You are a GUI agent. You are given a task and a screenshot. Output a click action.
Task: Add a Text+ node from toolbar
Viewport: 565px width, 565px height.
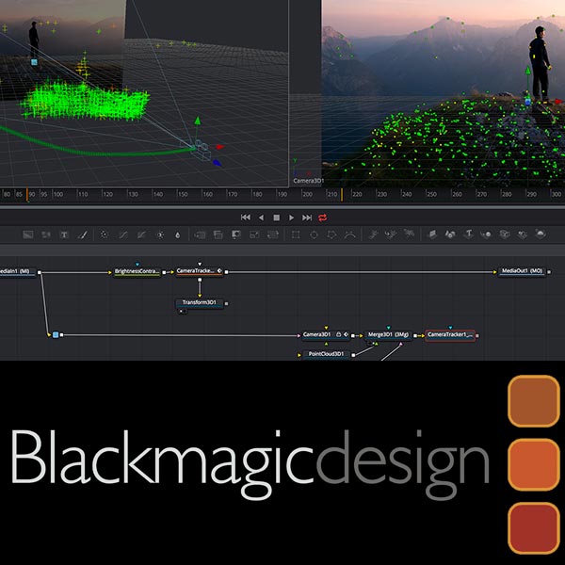pos(64,234)
